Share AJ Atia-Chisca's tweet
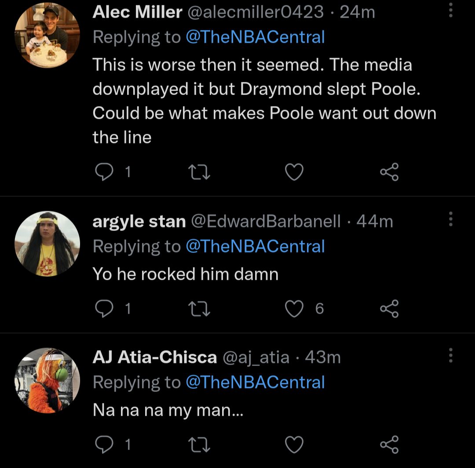Image resolution: width=475 pixels, height=468 pixels. click(389, 445)
